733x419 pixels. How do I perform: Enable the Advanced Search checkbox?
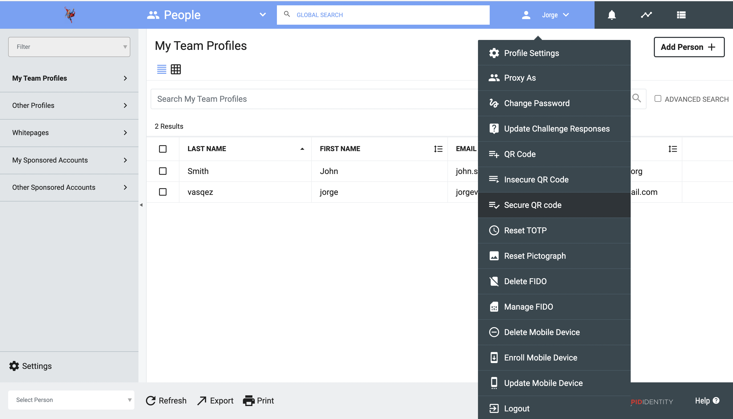click(658, 99)
